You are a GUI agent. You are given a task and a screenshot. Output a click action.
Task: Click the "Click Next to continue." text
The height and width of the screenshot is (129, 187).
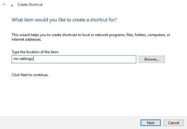point(30,75)
